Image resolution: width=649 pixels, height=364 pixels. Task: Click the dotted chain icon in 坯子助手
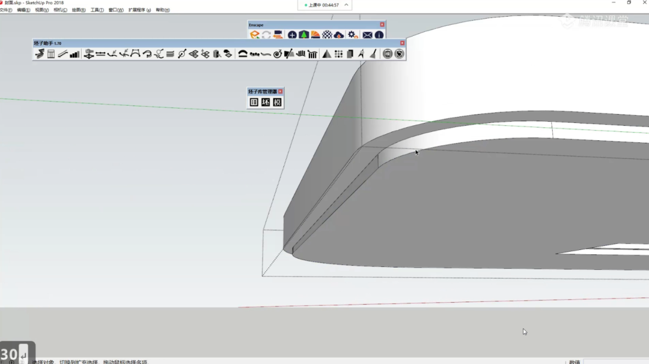pos(254,54)
